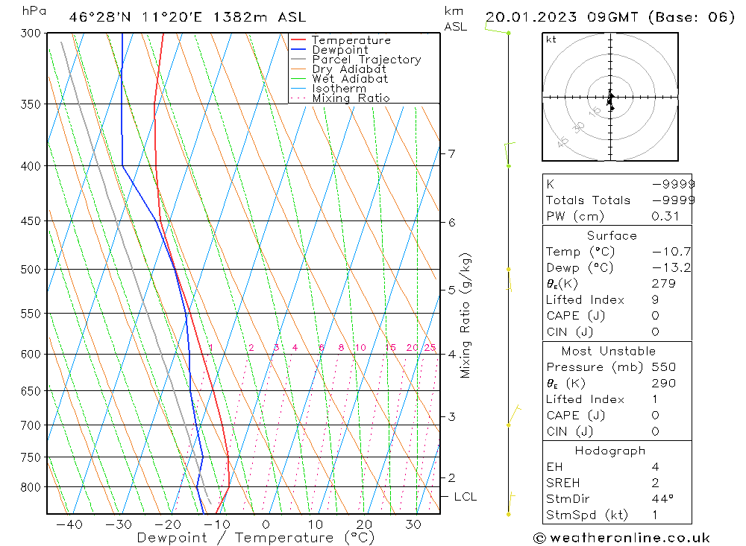The height and width of the screenshot is (546, 746).
Task: Click the km ASL unit label
Action: click(x=455, y=19)
